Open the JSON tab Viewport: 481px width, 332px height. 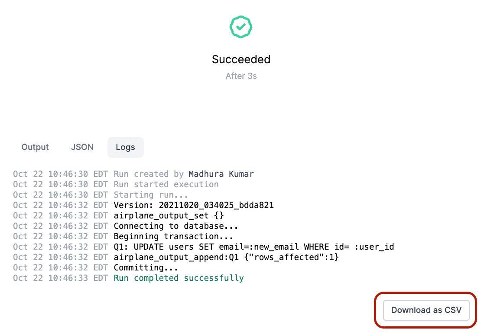[x=82, y=147]
